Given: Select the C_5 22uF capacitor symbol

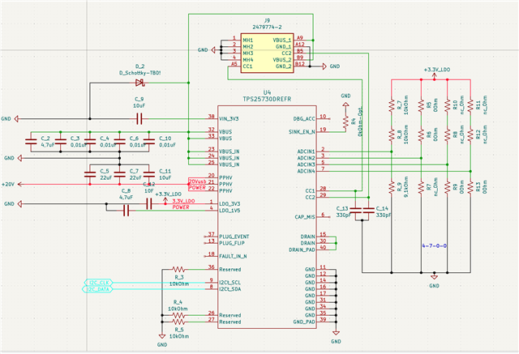Looking at the screenshot, I should coord(90,174).
